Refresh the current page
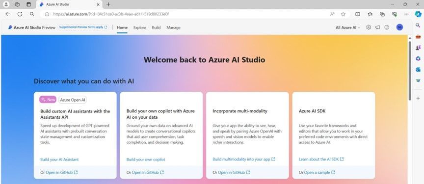Viewport: 424px width, 184px height. 20,14
